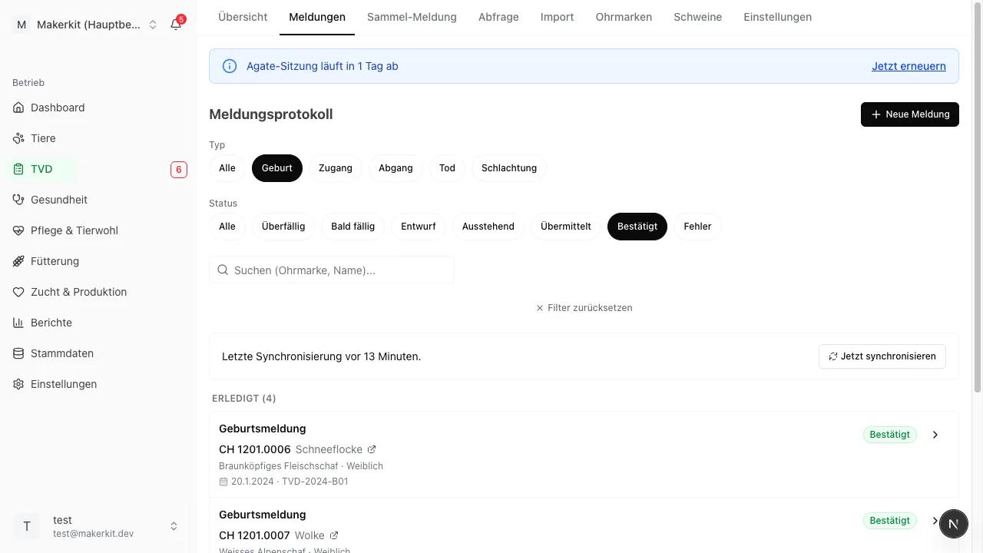The image size is (983, 553).
Task: Toggle the Bestätigt status filter
Action: click(x=637, y=227)
